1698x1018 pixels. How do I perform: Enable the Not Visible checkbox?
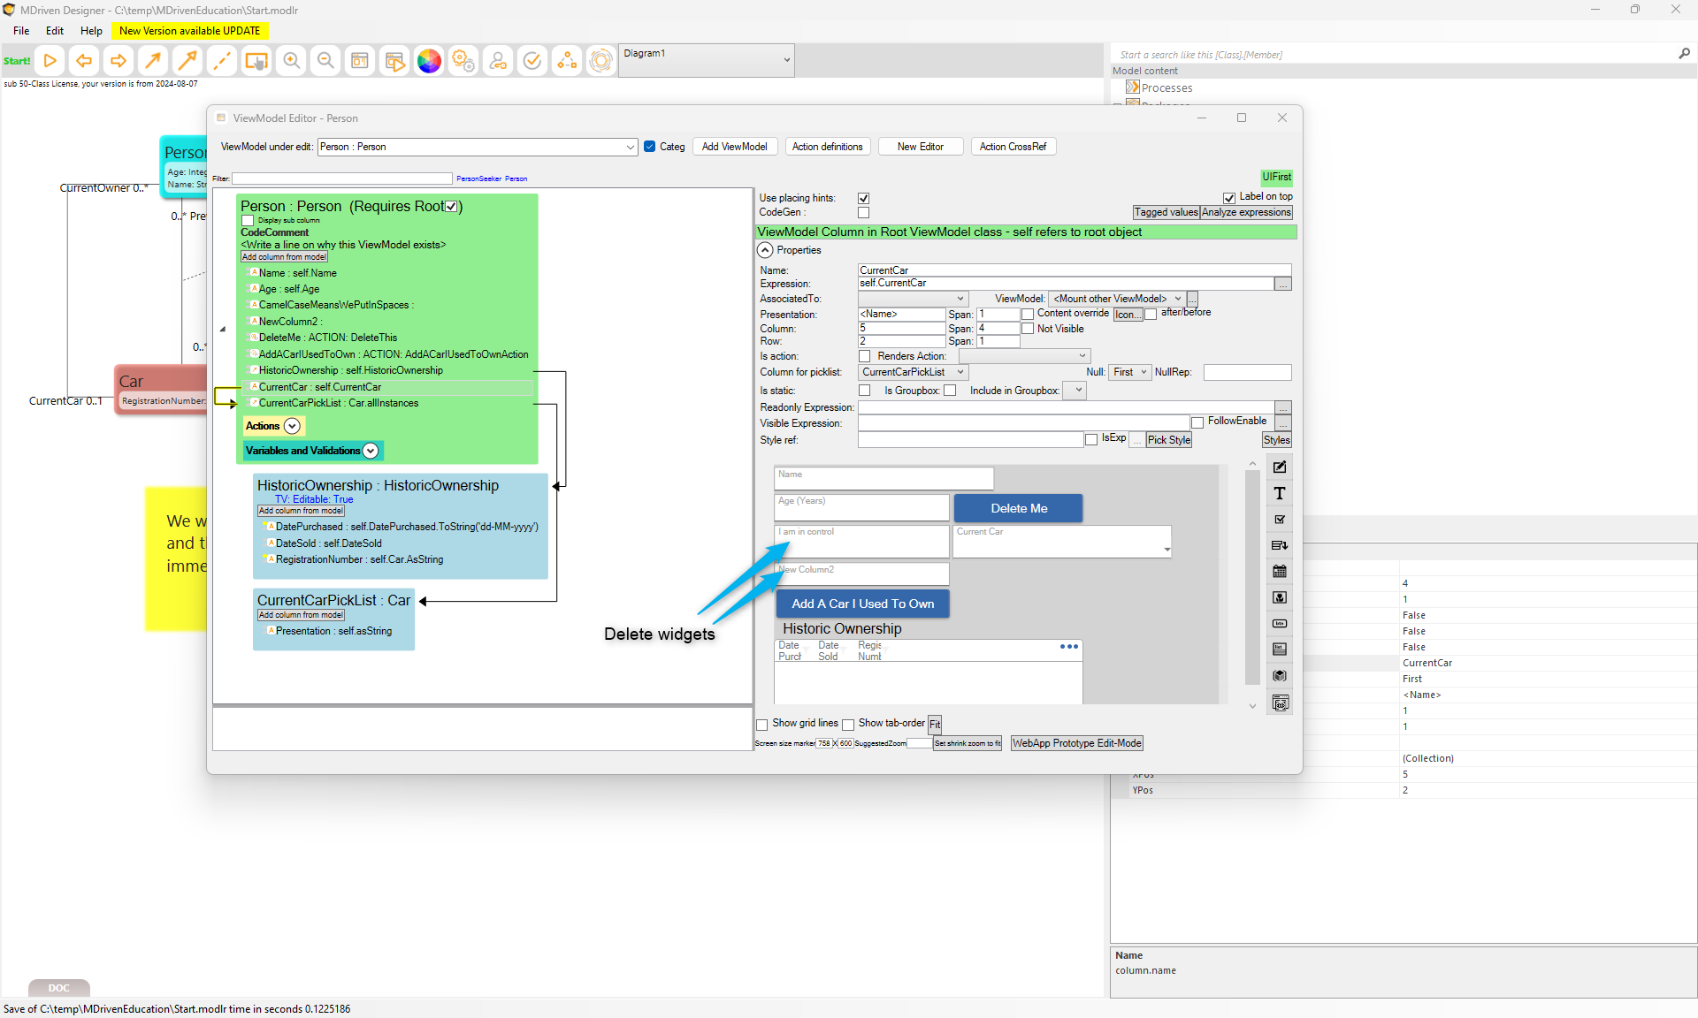pos(1028,329)
